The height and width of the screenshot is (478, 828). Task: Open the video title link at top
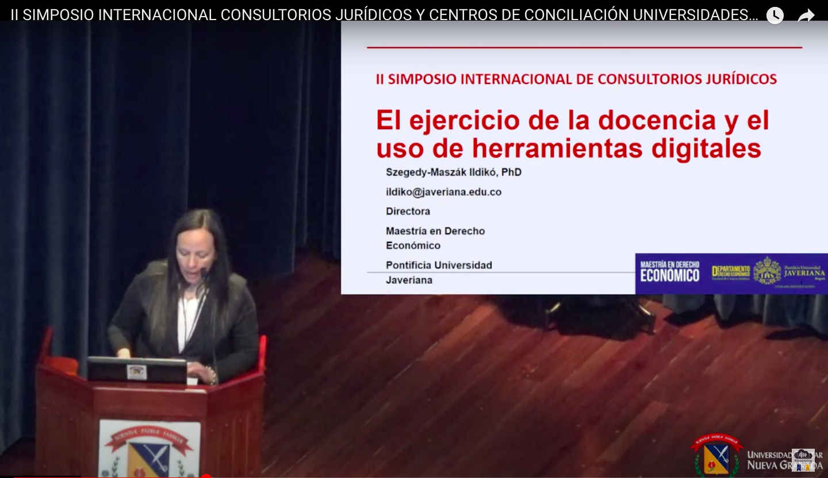click(x=384, y=16)
